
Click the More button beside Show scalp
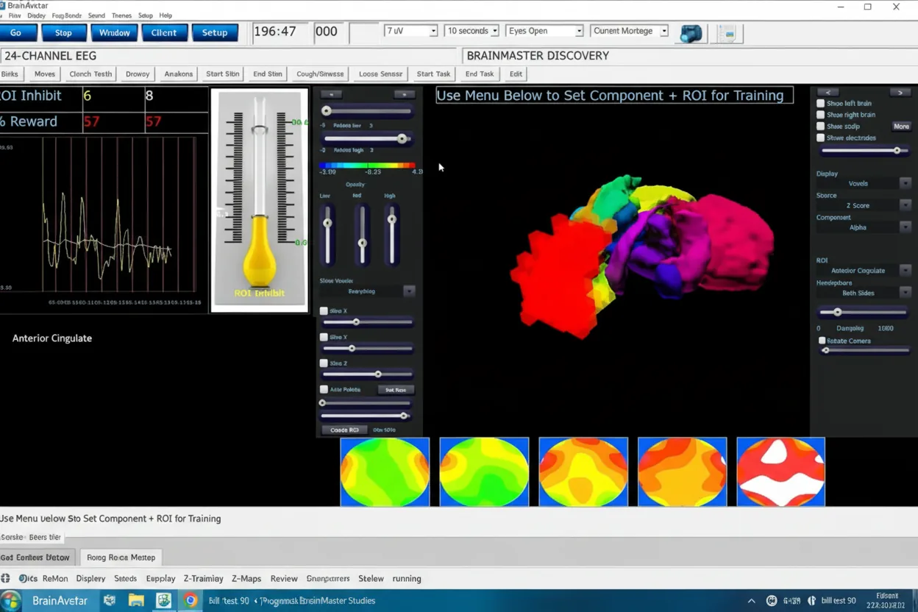(x=901, y=127)
